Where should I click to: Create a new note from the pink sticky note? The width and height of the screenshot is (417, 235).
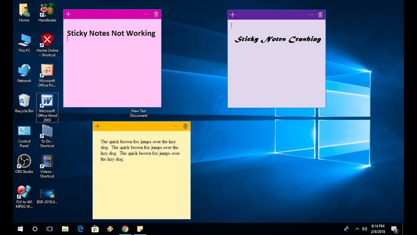coord(68,14)
